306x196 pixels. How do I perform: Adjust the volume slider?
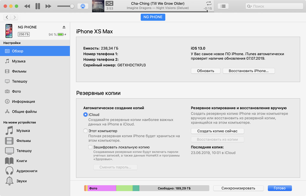(65, 6)
